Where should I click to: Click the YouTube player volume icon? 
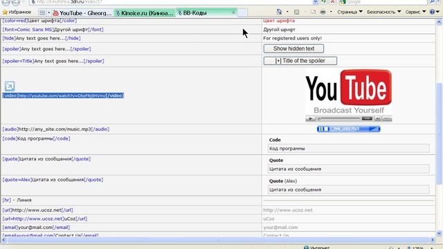[x=377, y=119]
